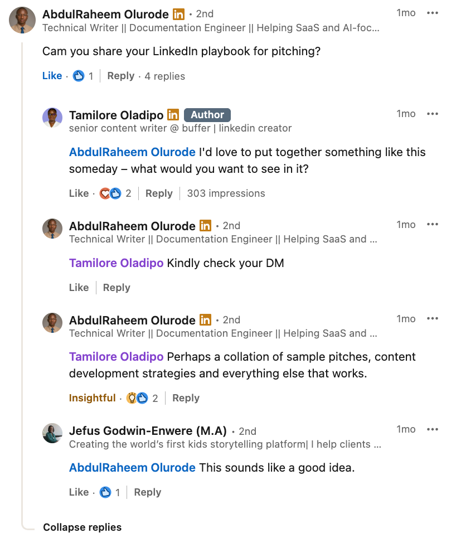This screenshot has width=456, height=543.
Task: Click the Insightful lightbulb icon below the pitch suggestion comment
Action: 132,398
